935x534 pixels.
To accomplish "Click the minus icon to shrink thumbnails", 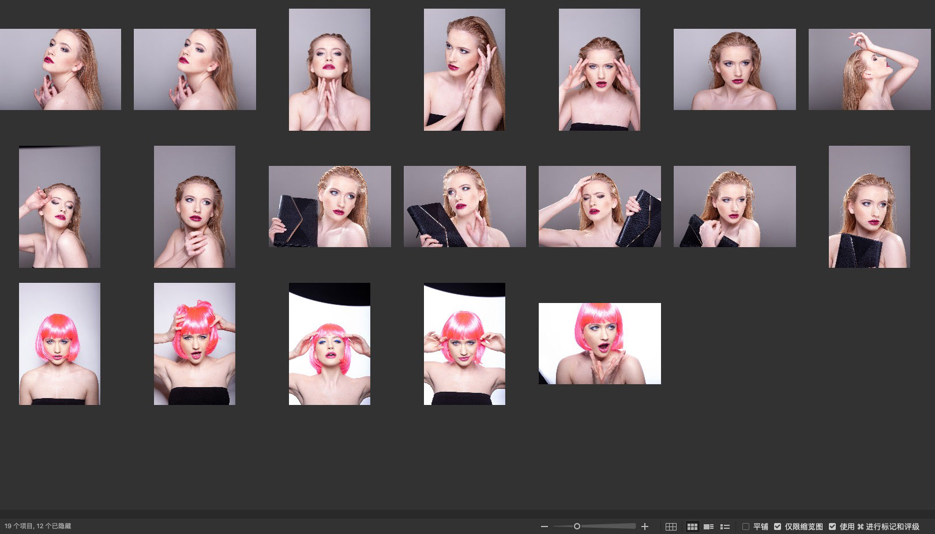I will coord(544,527).
